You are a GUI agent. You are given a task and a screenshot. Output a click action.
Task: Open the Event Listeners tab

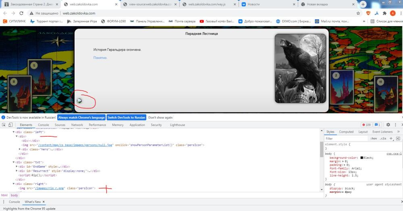pos(382,132)
